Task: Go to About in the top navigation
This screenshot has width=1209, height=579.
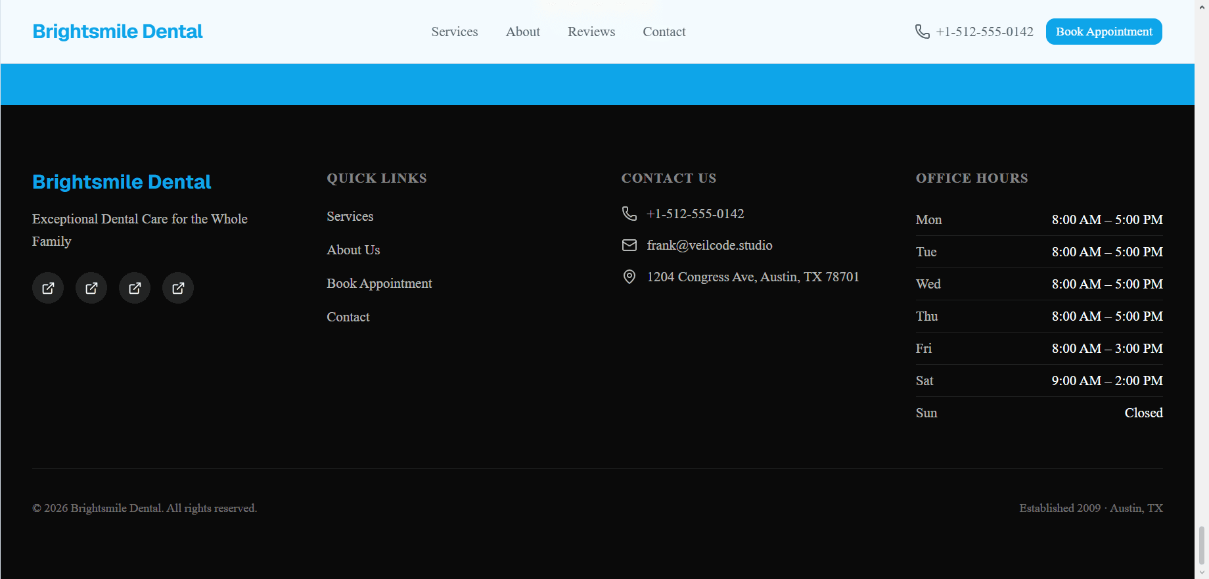Action: tap(523, 32)
